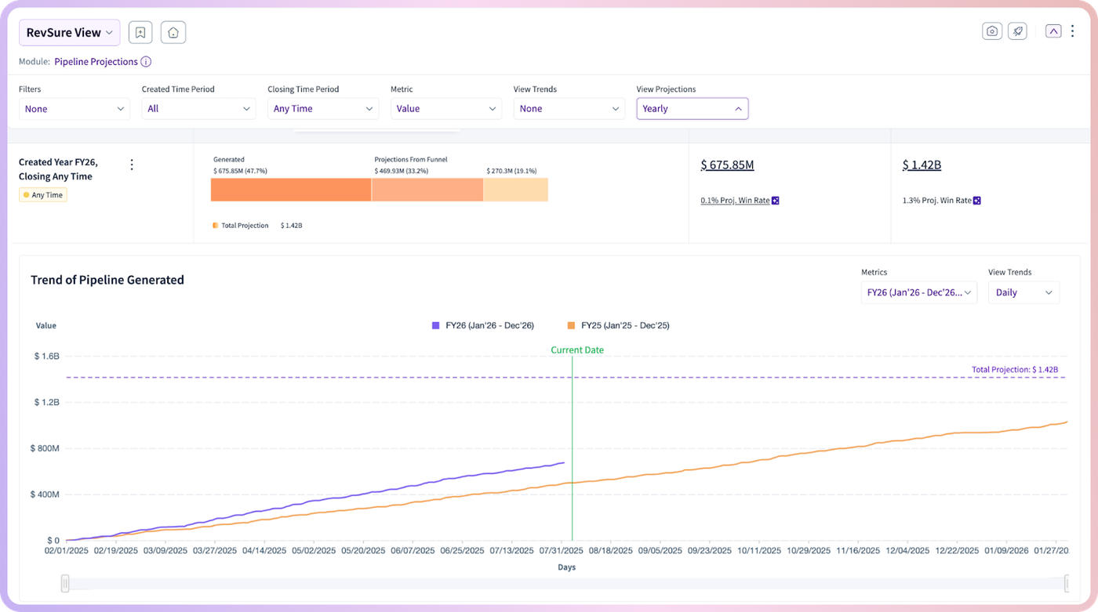Click the bookmark save-view icon
The image size is (1098, 612).
click(140, 32)
